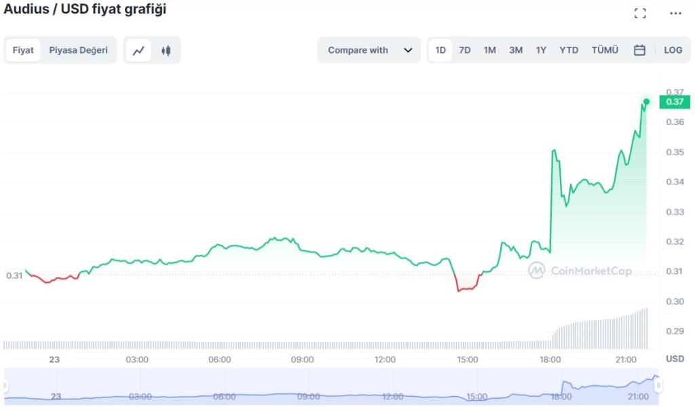Click the 23 date label on main axis
The width and height of the screenshot is (695, 411).
click(54, 359)
